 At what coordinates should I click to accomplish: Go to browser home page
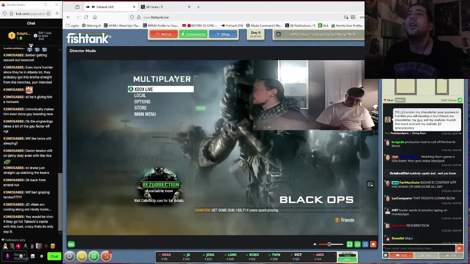point(95,17)
